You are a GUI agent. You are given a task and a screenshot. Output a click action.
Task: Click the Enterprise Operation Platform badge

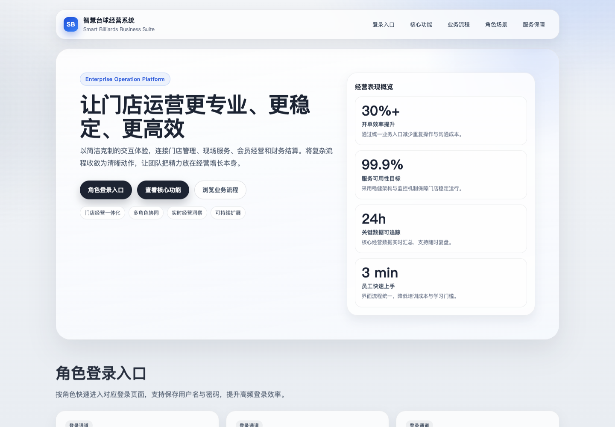(x=125, y=79)
